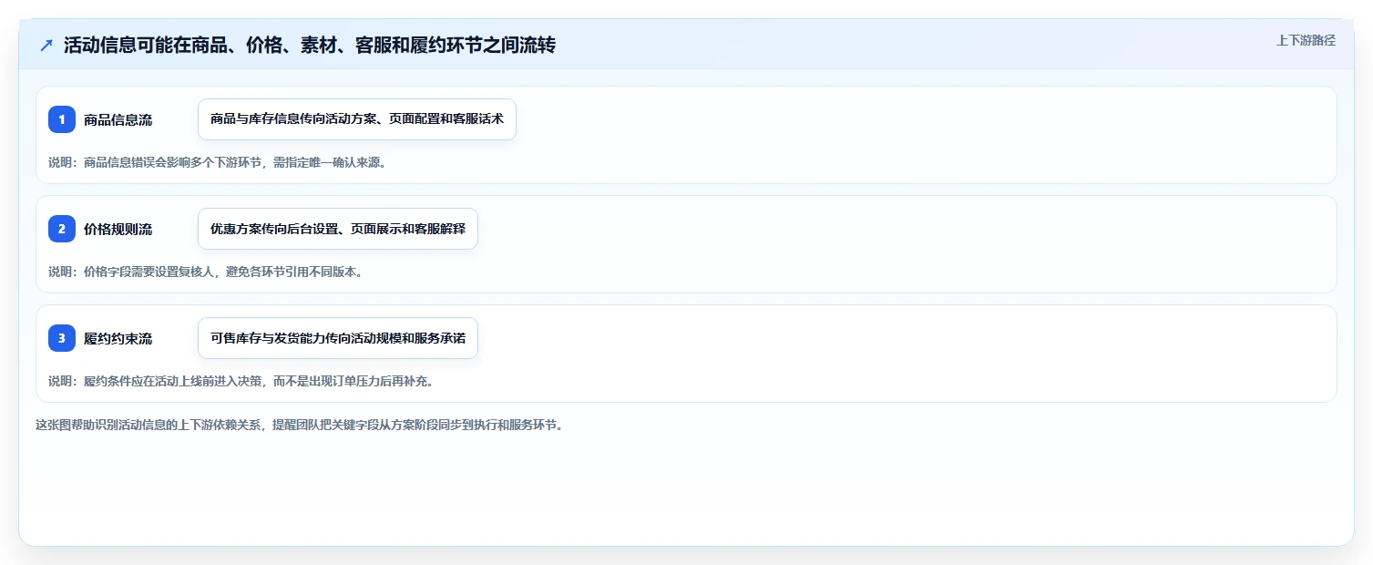Click the arrow icon beside the title

(46, 46)
